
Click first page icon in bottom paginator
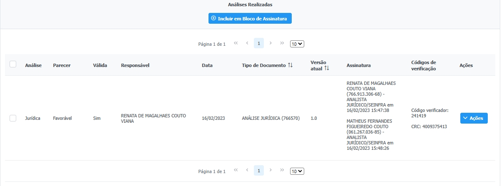click(236, 171)
